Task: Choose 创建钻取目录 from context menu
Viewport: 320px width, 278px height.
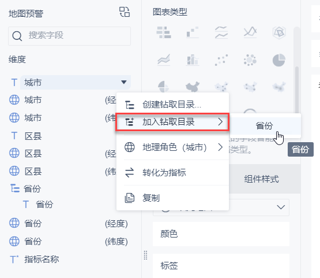Action: [x=172, y=105]
